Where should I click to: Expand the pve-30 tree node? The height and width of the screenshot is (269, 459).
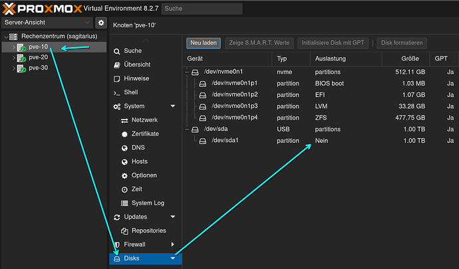coord(13,68)
